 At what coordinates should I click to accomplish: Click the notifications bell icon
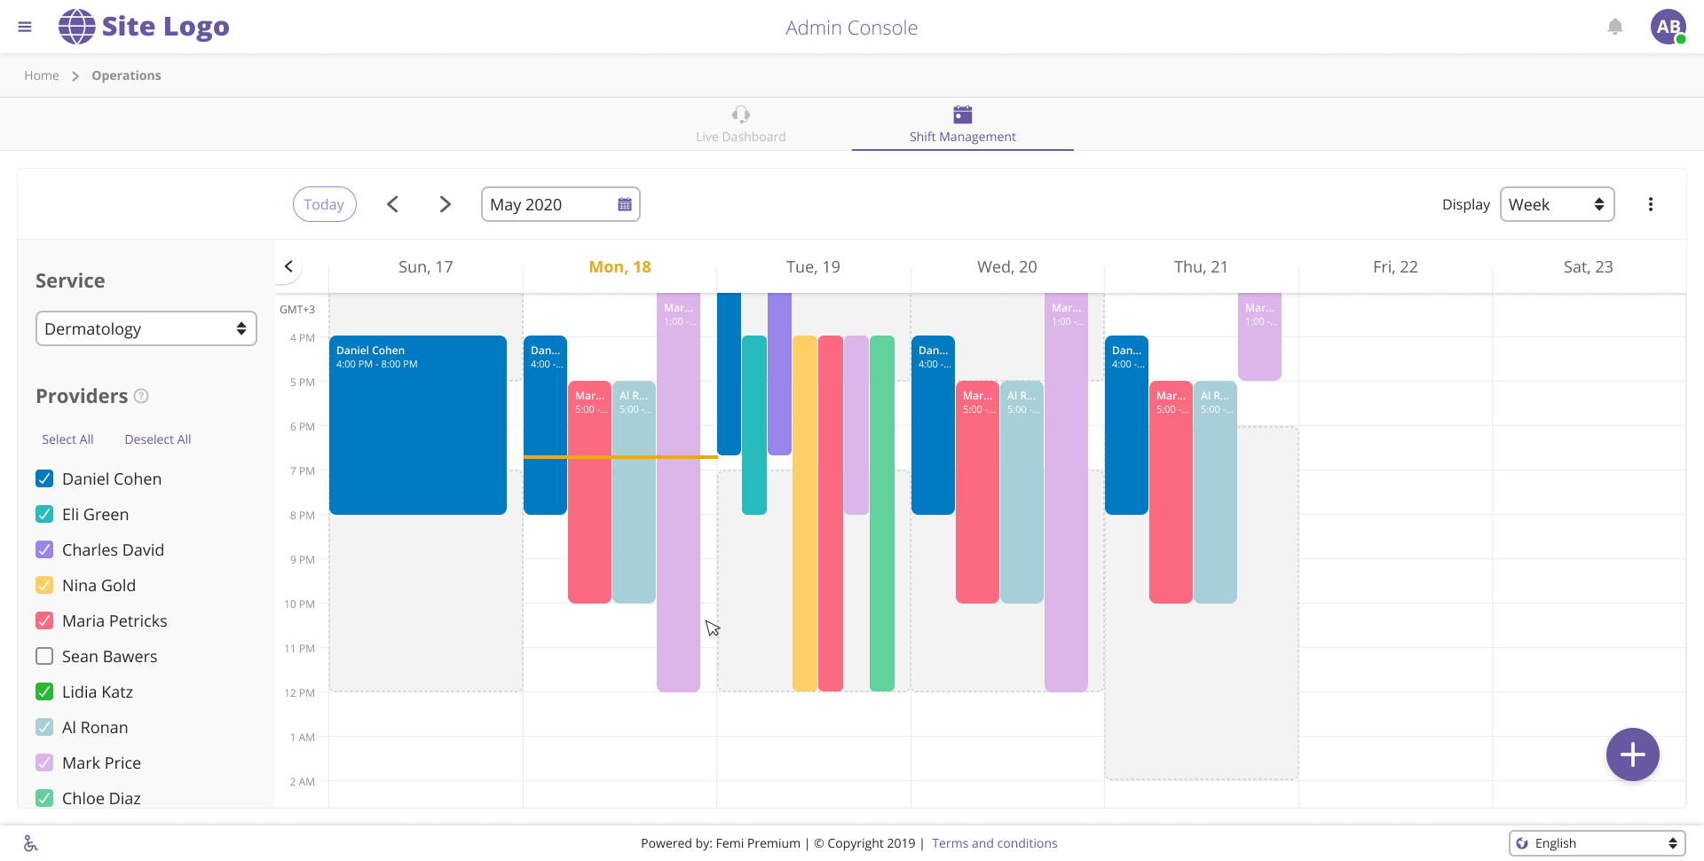pyautogui.click(x=1614, y=27)
